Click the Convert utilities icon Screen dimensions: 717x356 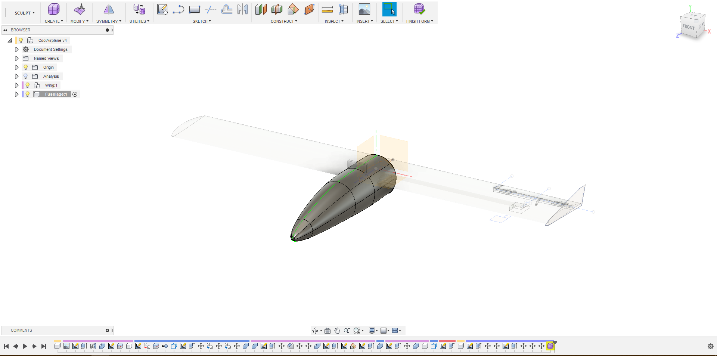tap(139, 9)
